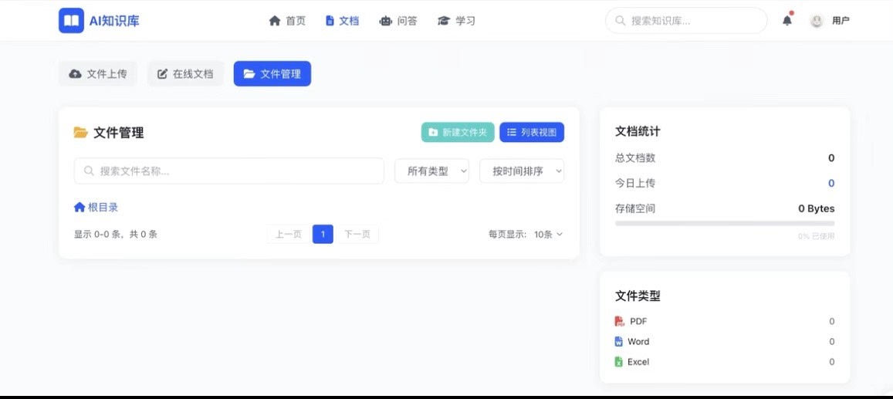Click the Word file type icon
Screen dimensions: 893x399
point(618,342)
